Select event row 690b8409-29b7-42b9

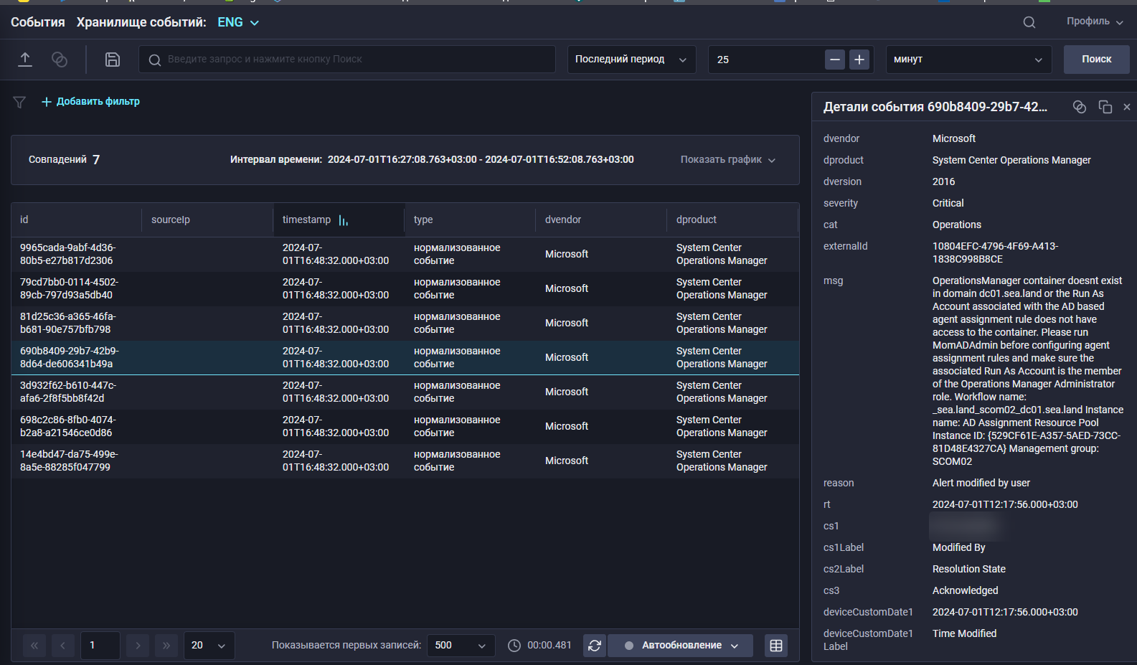tap(405, 358)
